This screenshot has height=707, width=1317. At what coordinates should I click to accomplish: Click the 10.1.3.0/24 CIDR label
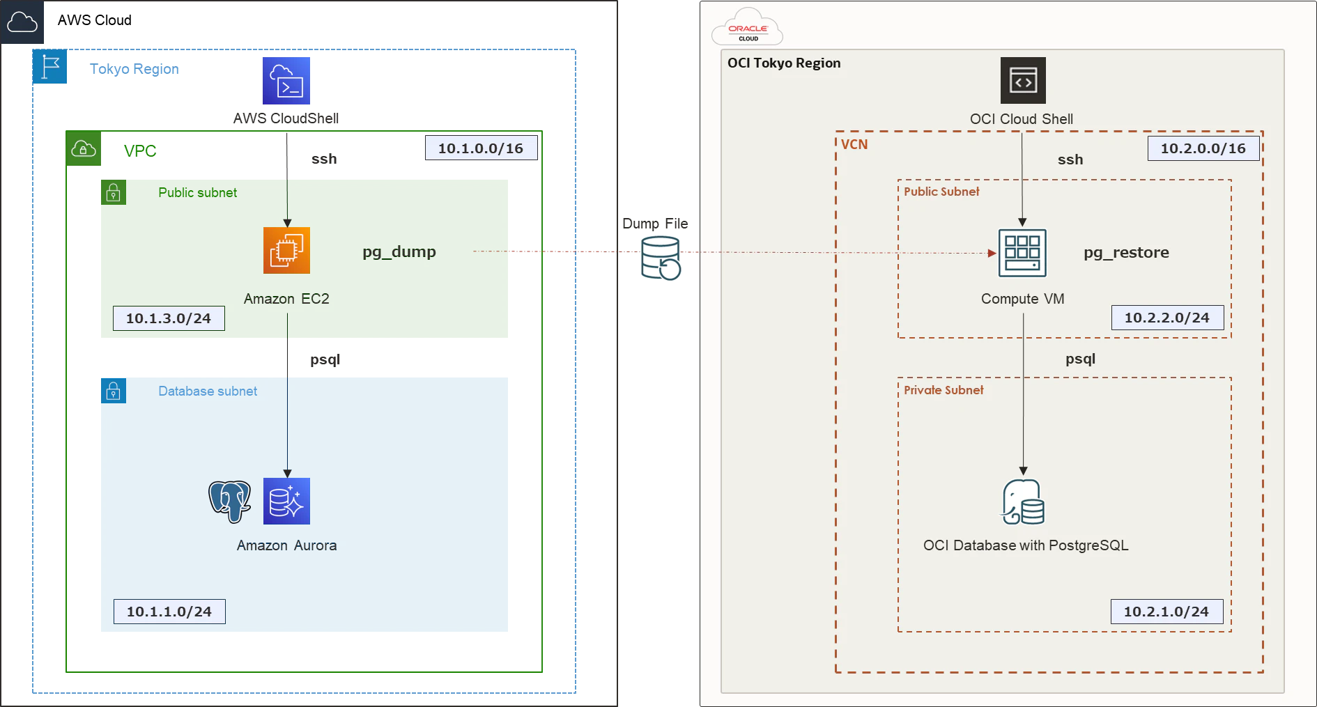point(169,318)
